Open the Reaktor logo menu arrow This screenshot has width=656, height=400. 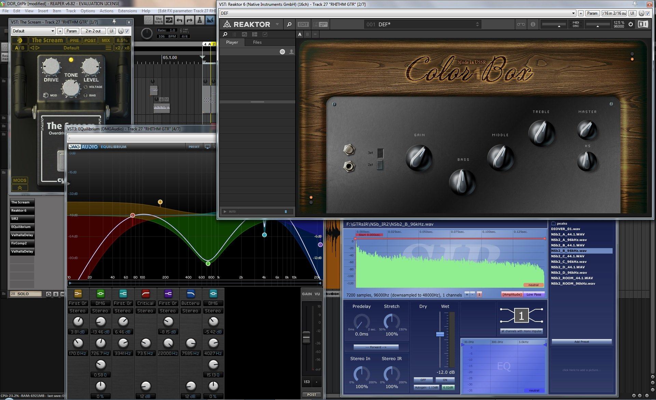tap(277, 24)
